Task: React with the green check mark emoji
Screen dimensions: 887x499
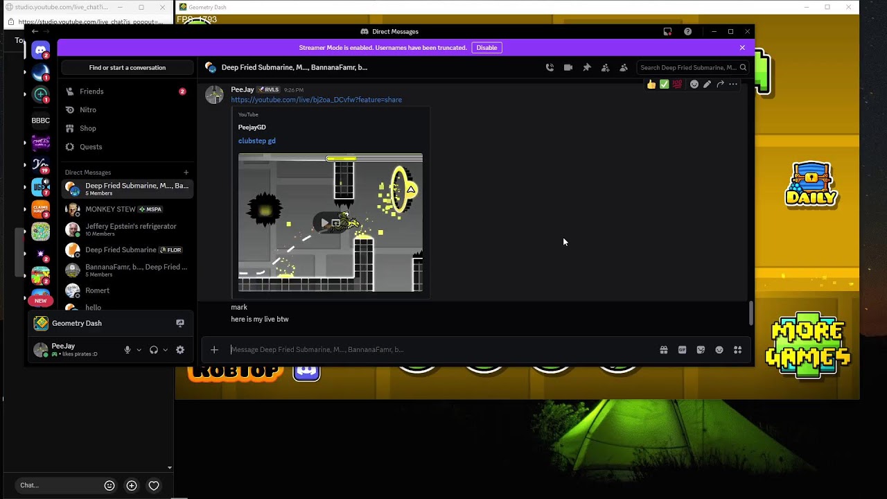Action: [664, 85]
